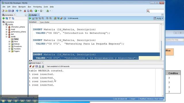Run the statement with the green play icon

click(30, 18)
